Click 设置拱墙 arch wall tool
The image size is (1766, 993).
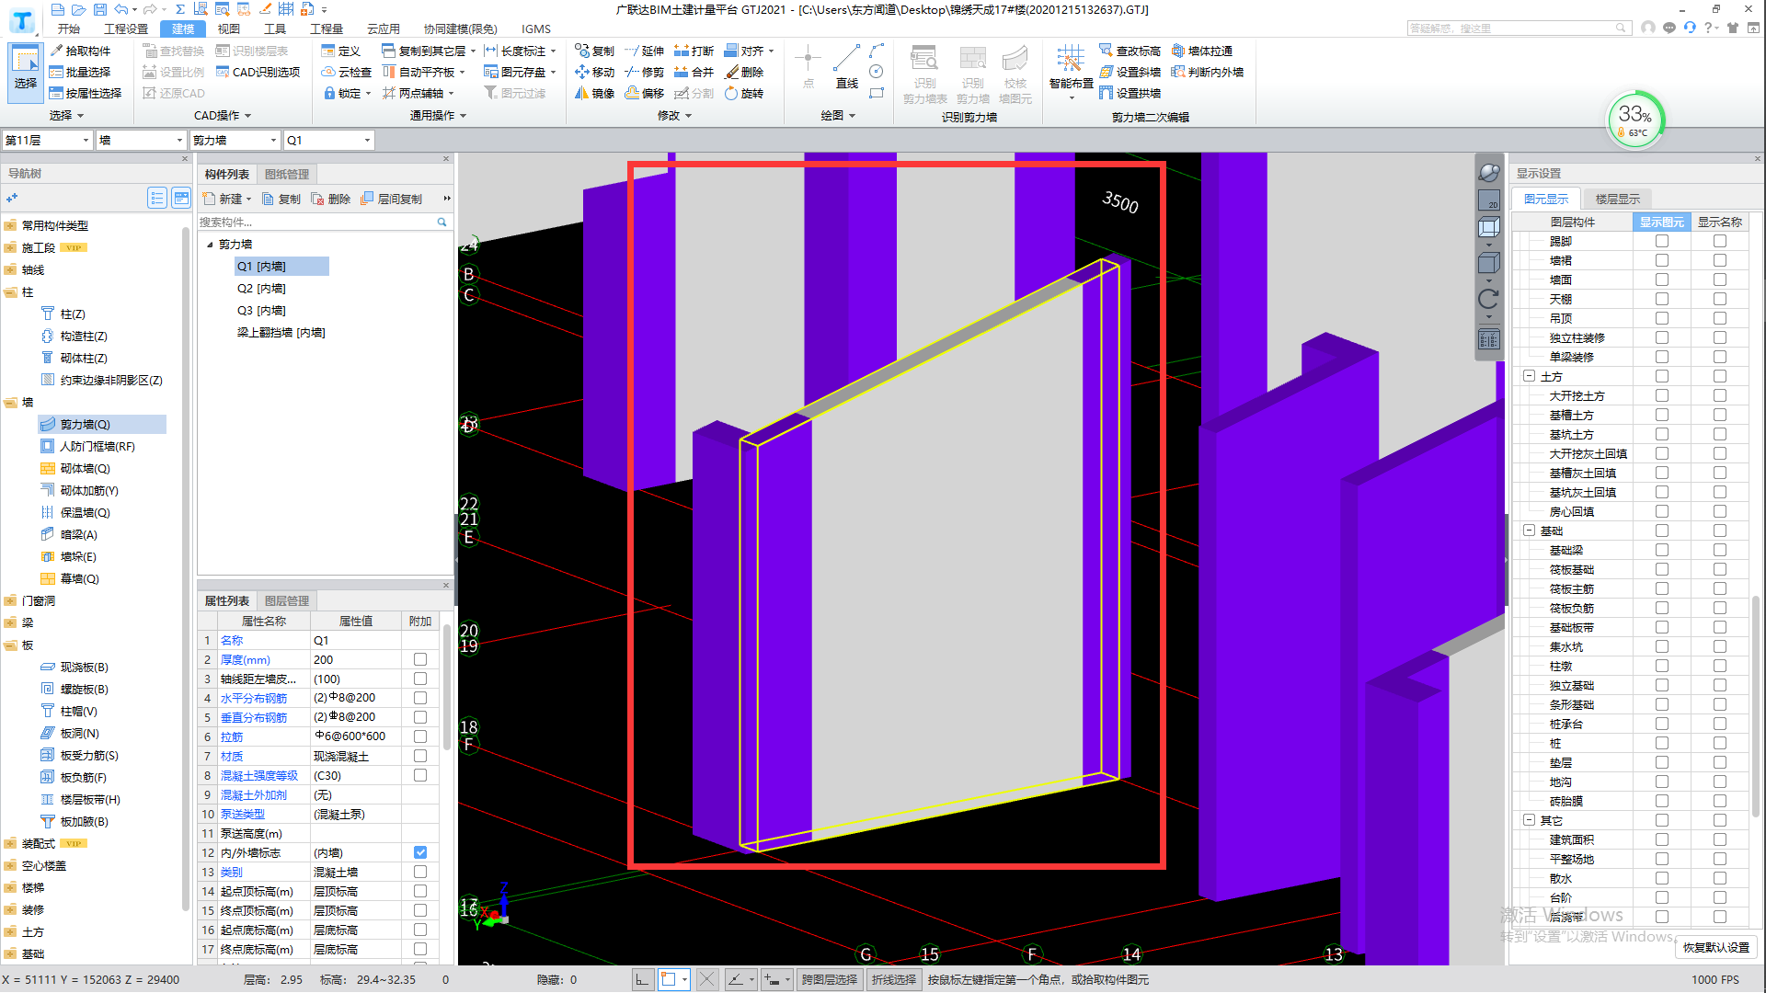(x=1130, y=93)
